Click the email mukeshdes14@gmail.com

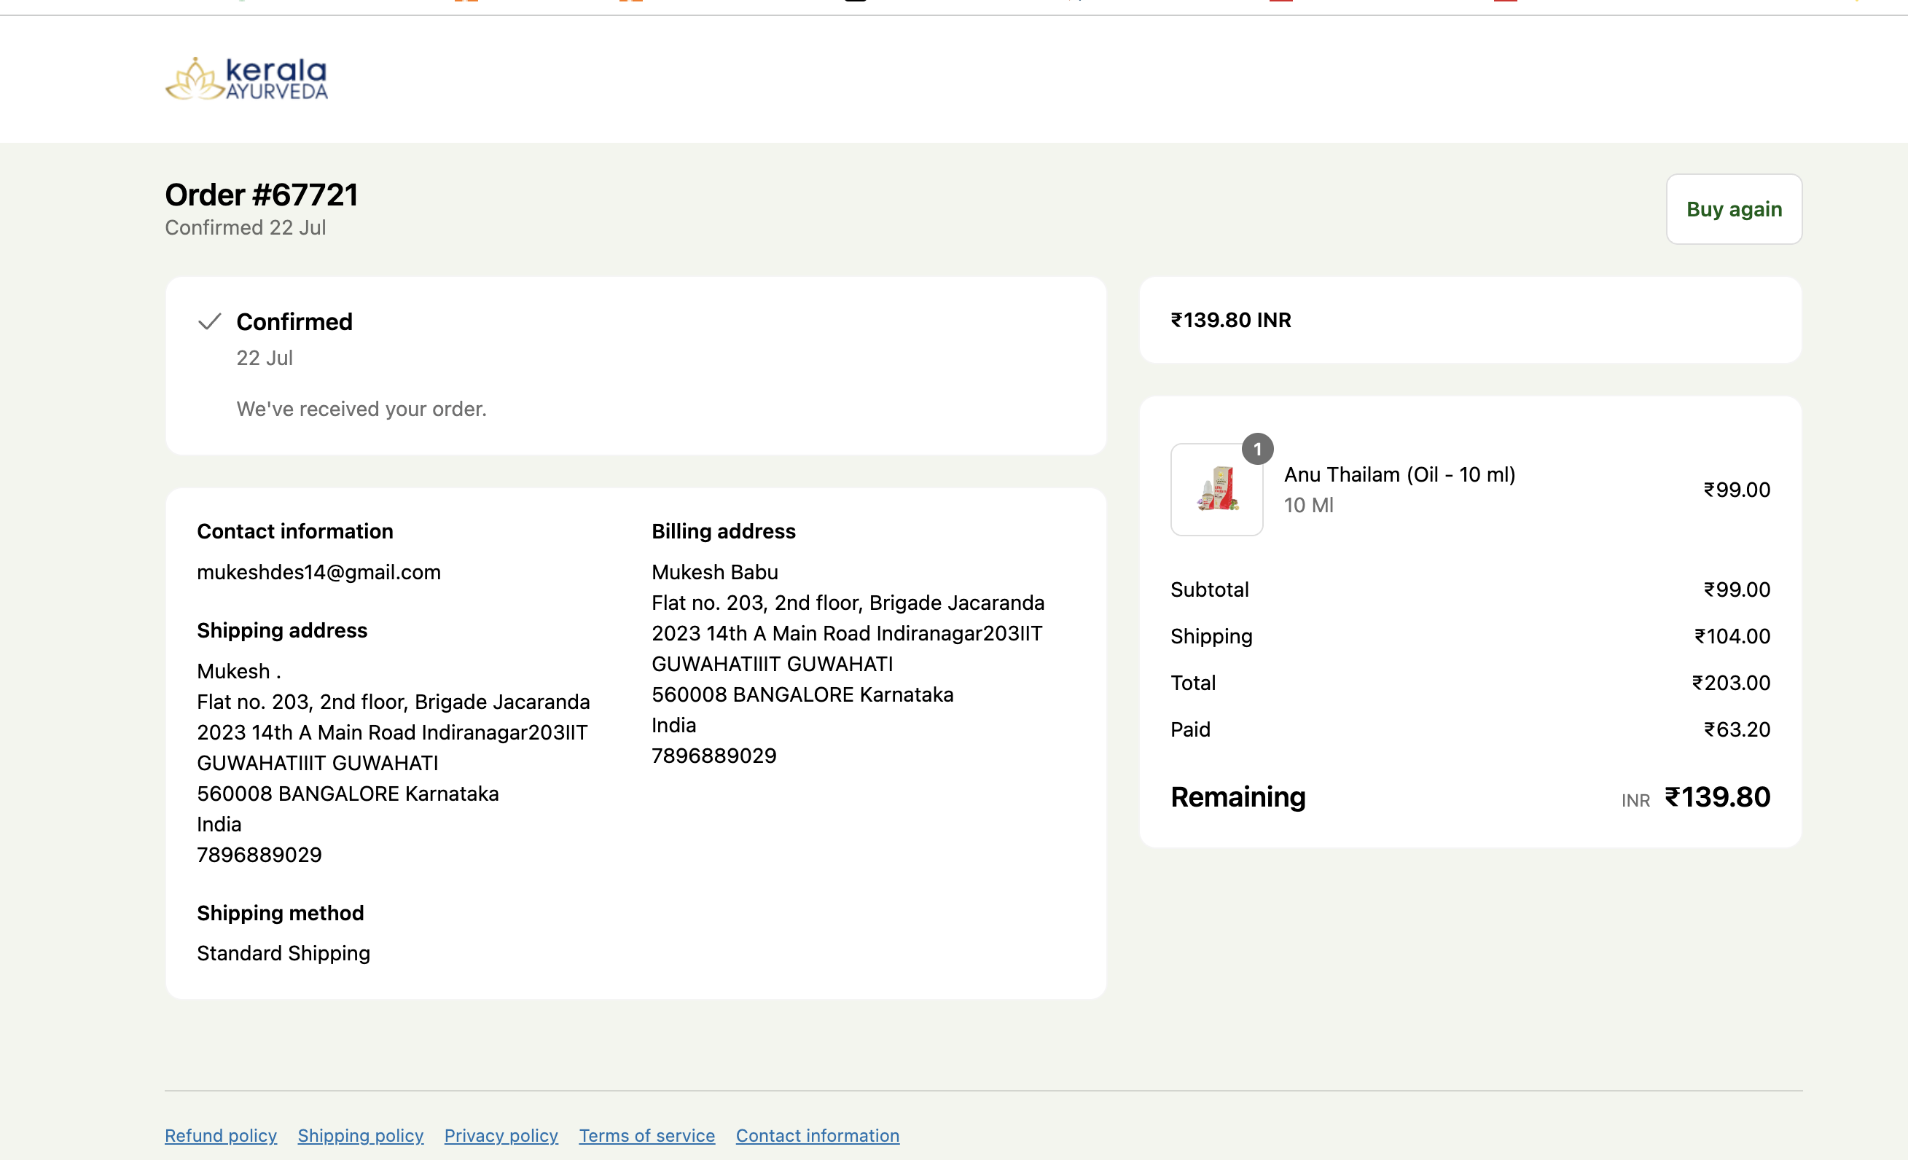[x=319, y=572]
